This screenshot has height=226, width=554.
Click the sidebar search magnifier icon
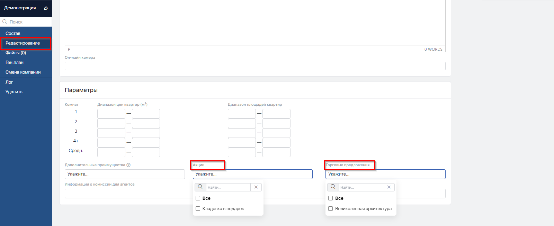pyautogui.click(x=5, y=22)
